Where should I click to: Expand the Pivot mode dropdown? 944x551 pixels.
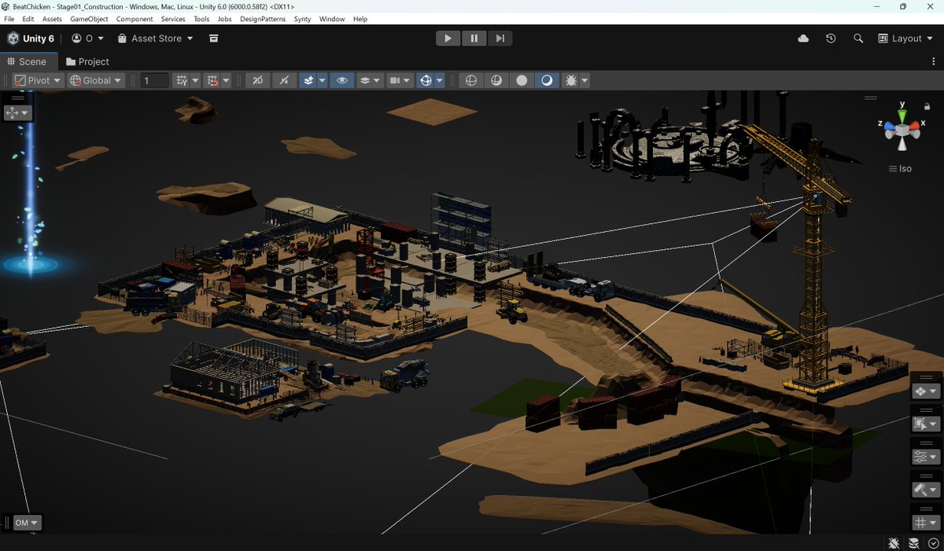click(x=37, y=80)
